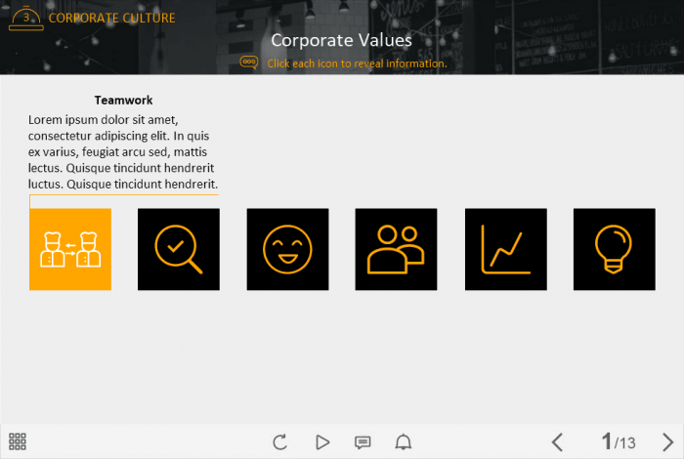Image resolution: width=684 pixels, height=459 pixels.
Task: Click the 'Click each icon' instruction text
Action: coord(357,63)
